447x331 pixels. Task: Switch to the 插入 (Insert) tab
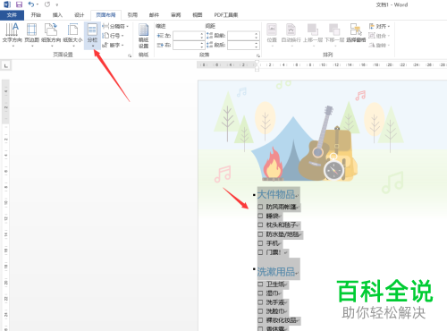coord(57,15)
